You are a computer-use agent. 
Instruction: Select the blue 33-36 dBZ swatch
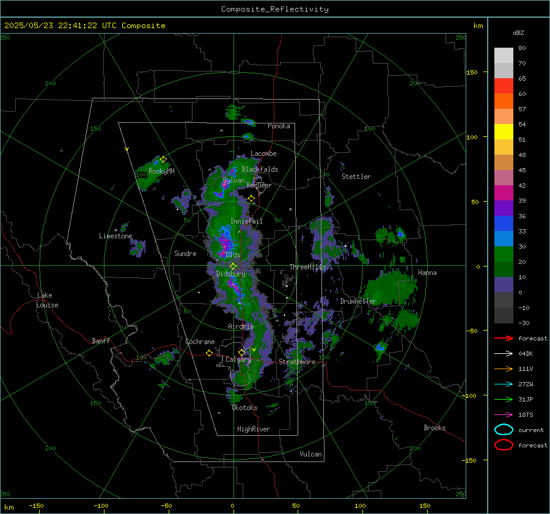(504, 224)
